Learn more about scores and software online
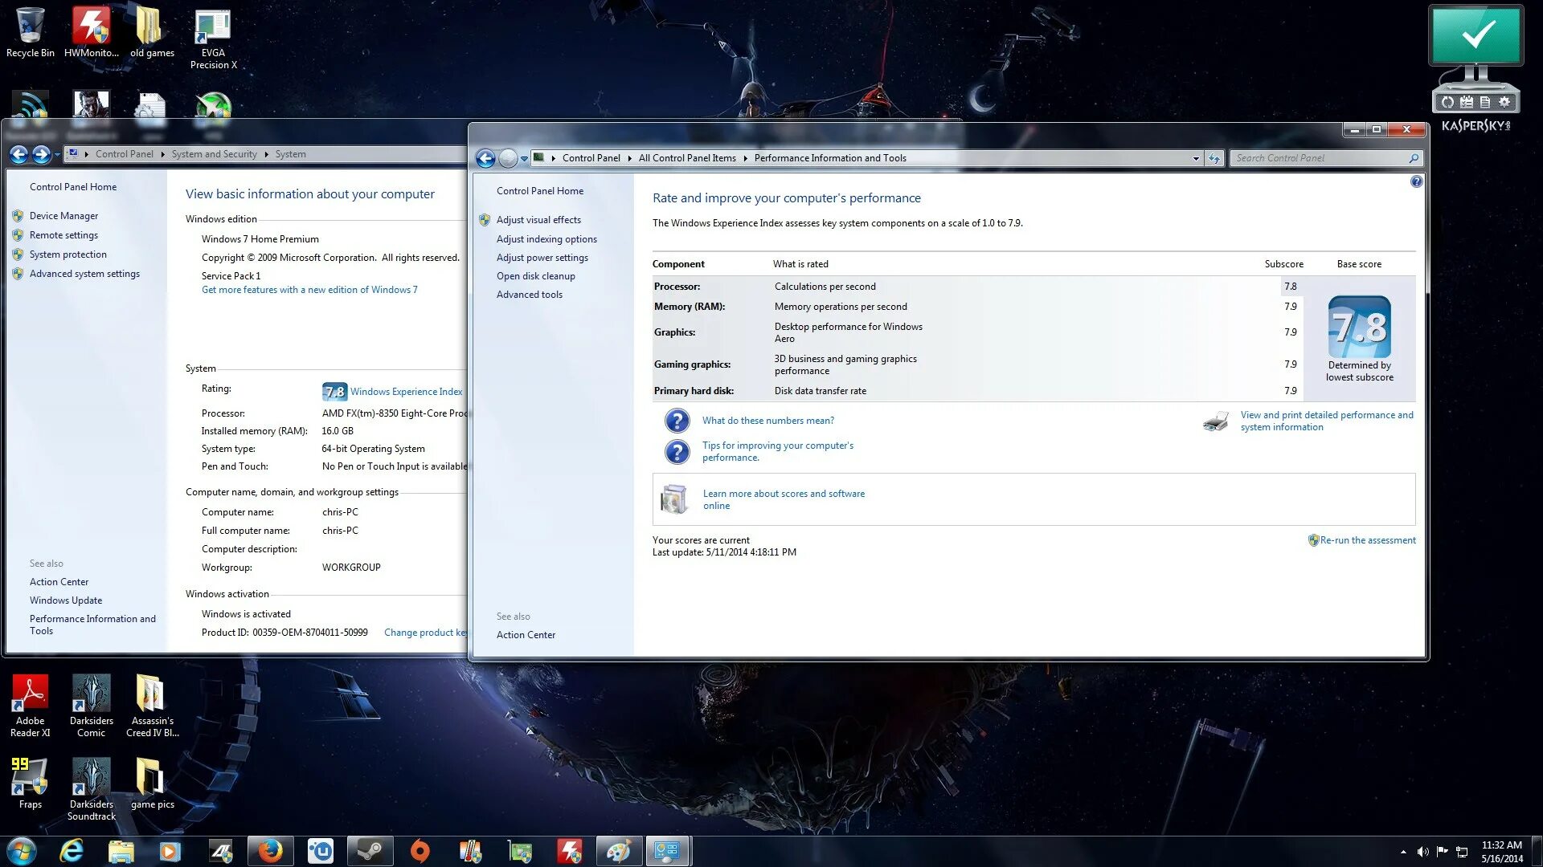Screen dimensions: 1543x867 point(784,499)
